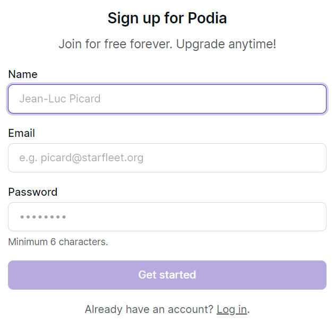Click the right end of the Name box
Viewport: 335px width, 322px height.
coord(316,99)
